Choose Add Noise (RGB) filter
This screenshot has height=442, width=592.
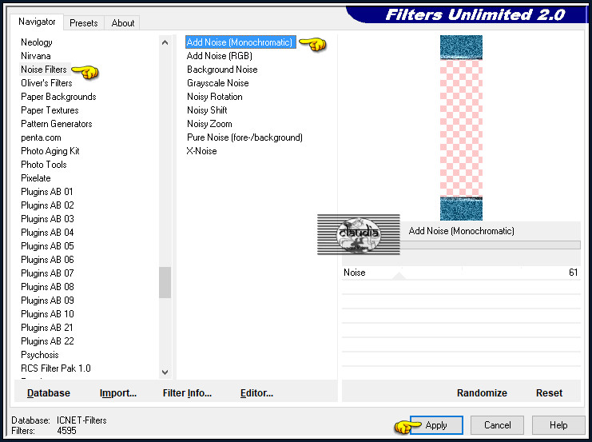220,56
